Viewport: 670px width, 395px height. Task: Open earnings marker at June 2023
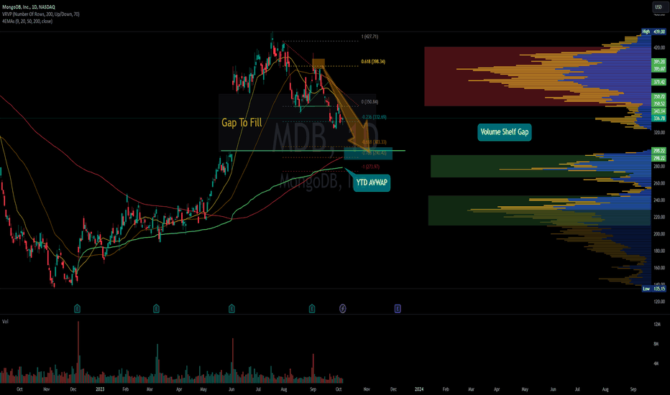tap(231, 308)
